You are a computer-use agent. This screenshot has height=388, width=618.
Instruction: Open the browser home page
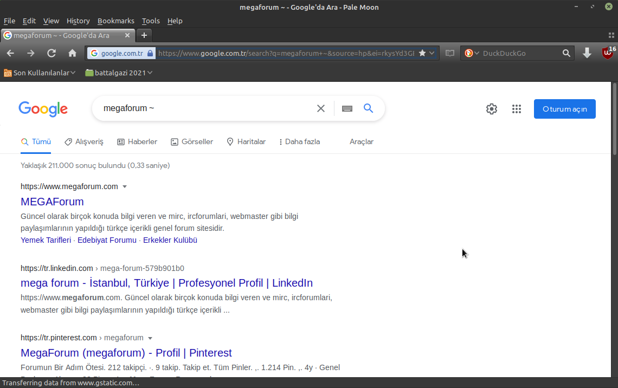click(x=72, y=53)
